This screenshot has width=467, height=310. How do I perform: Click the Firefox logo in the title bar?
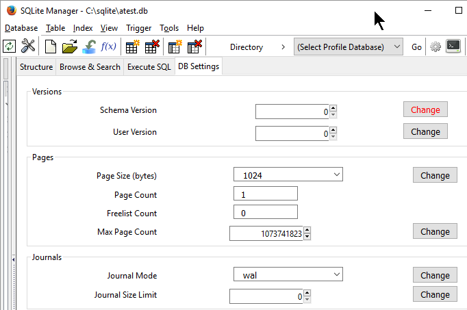pos(12,10)
